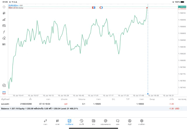Open the M1 timeframe selector
The width and height of the screenshot is (187, 130).
[4, 44]
